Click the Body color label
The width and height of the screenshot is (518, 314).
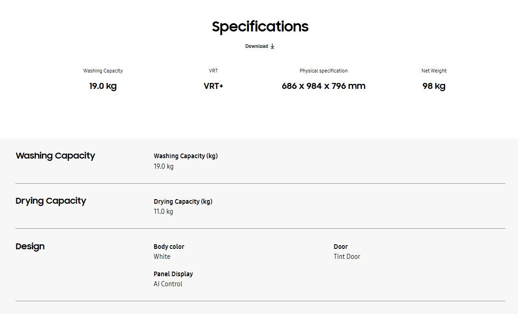pyautogui.click(x=169, y=247)
